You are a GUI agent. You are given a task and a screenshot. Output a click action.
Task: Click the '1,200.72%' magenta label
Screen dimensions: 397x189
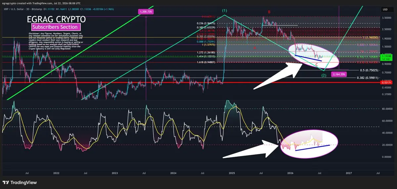tap(146, 12)
